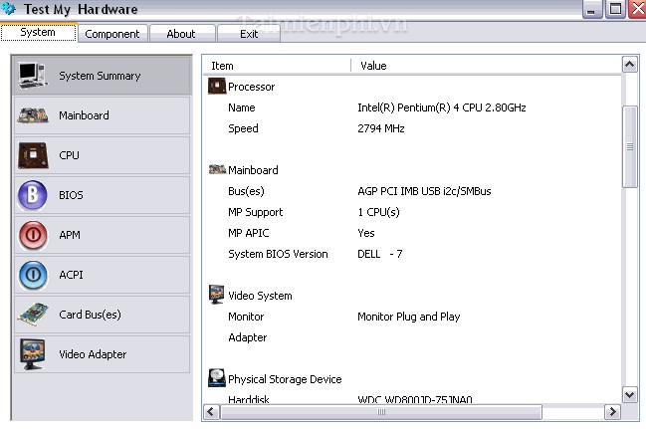Switch to the System tab
This screenshot has width=646, height=429.
pyautogui.click(x=38, y=32)
